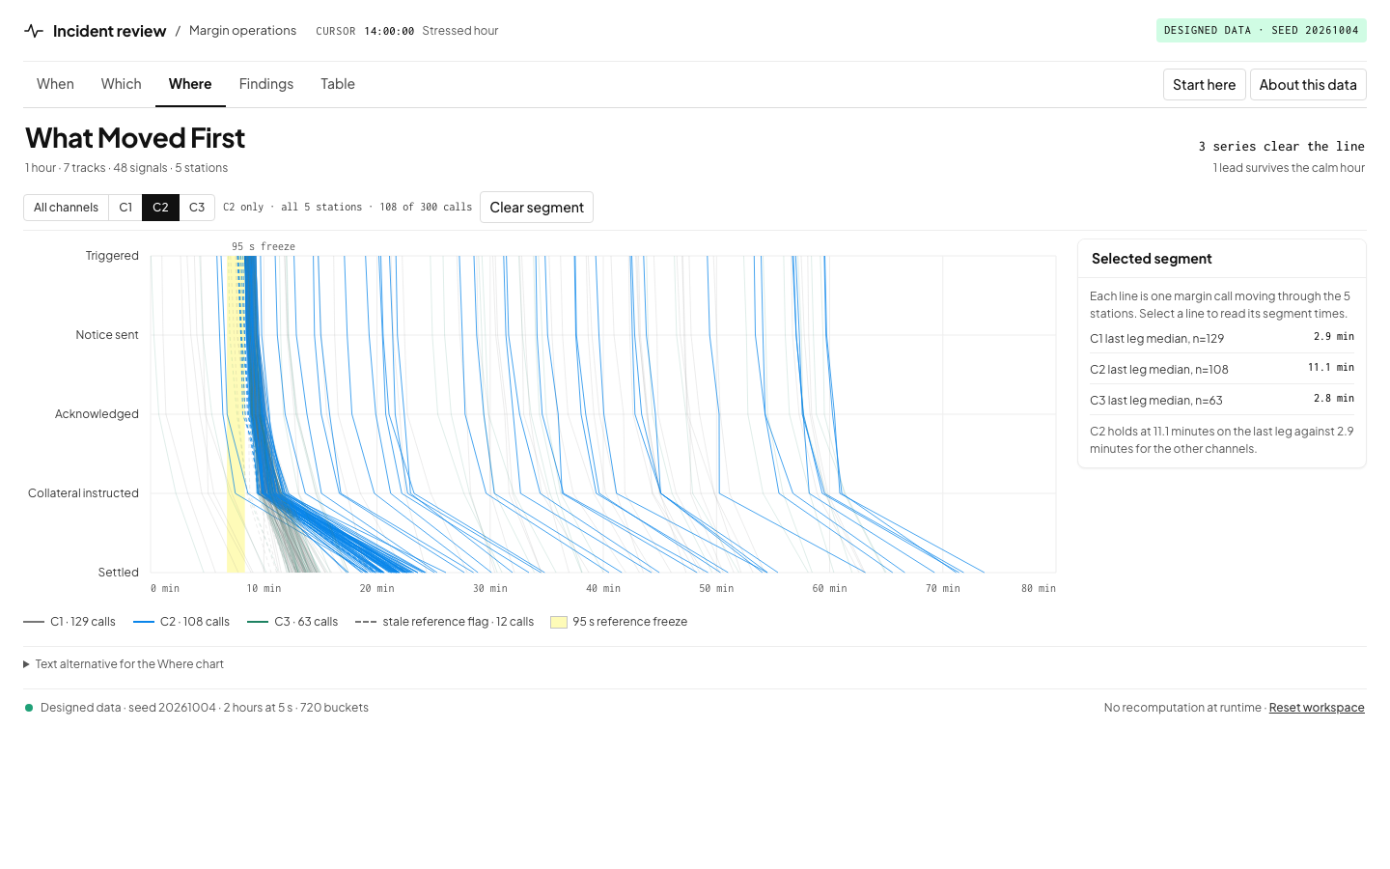Click the C3 · 63 calls legend entry
The width and height of the screenshot is (1390, 869).
[292, 622]
